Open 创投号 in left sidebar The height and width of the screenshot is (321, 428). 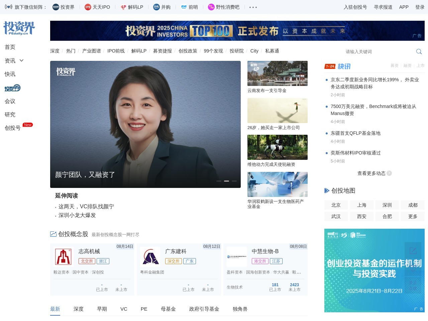(x=13, y=128)
